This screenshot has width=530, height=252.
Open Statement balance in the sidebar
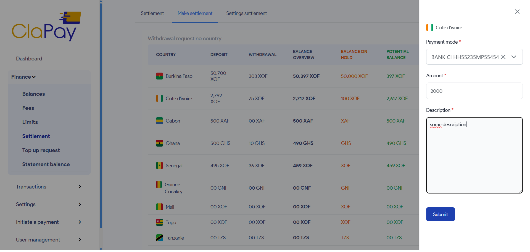pos(46,164)
